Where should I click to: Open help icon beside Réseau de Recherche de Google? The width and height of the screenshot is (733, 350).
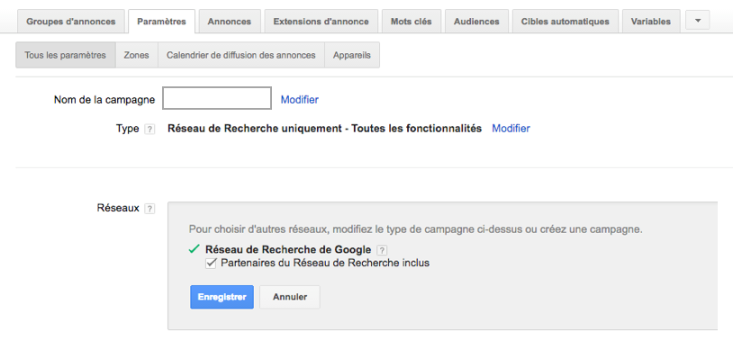(x=382, y=250)
